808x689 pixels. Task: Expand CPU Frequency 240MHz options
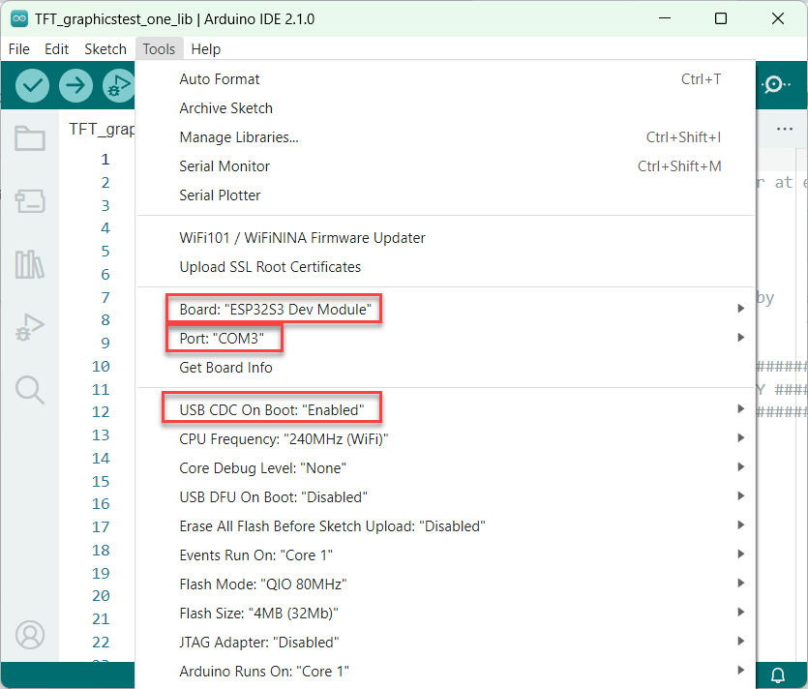(x=446, y=439)
